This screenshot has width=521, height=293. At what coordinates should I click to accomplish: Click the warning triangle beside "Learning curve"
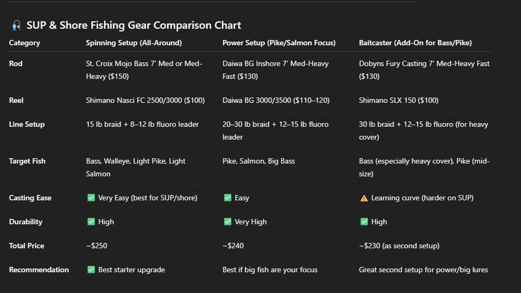[364, 198]
